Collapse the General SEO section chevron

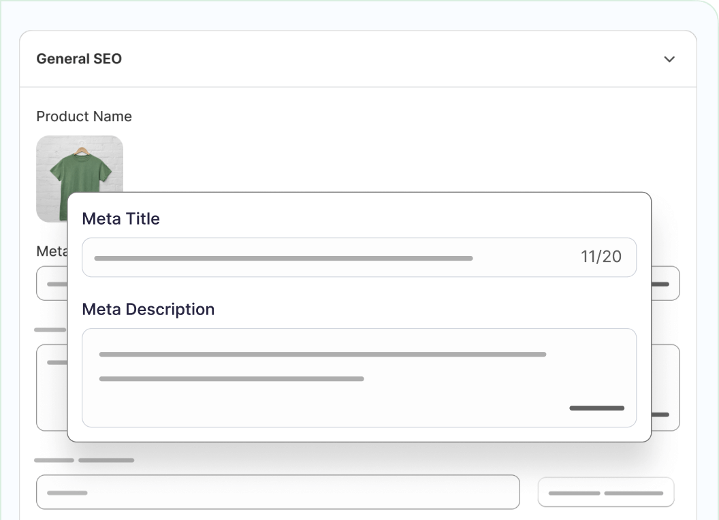(x=669, y=59)
